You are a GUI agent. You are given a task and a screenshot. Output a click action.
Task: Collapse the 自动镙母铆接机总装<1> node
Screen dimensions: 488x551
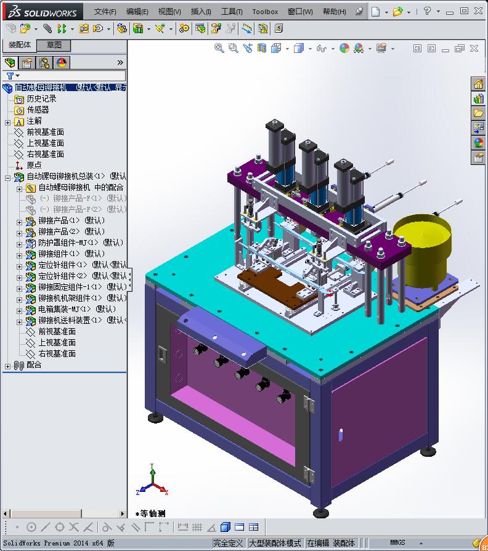pos(8,178)
